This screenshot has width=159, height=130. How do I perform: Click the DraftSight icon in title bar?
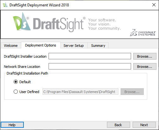point(5,5)
